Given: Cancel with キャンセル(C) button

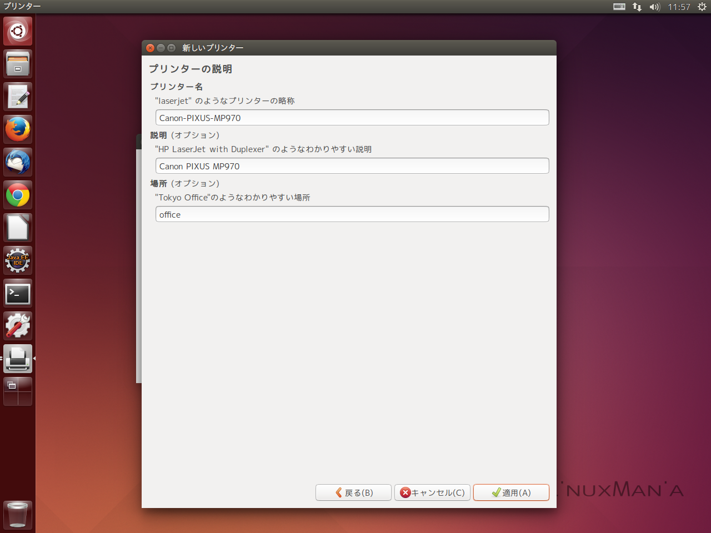Looking at the screenshot, I should 433,492.
